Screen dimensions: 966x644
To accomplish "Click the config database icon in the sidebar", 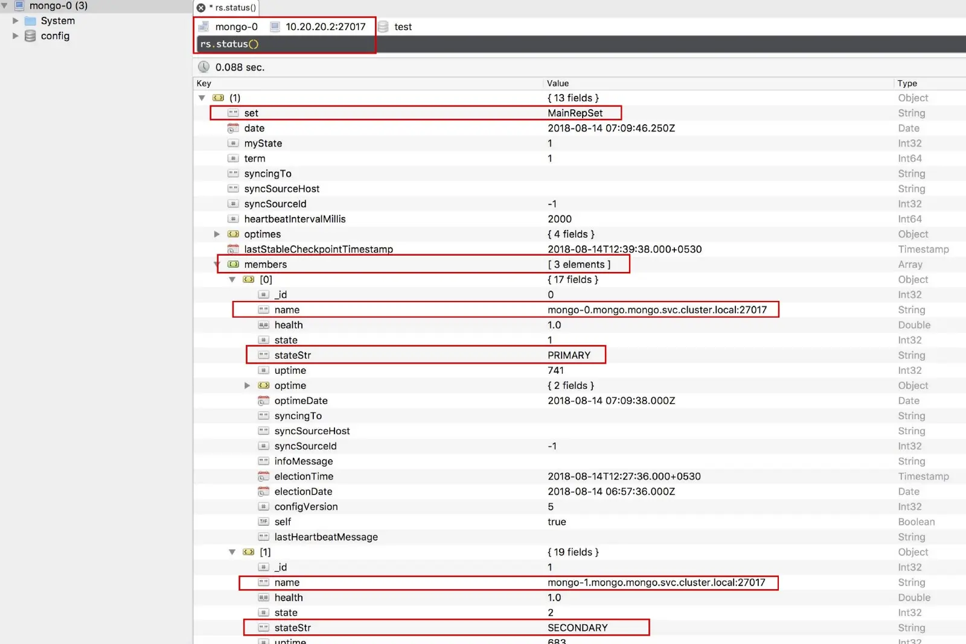I will click(x=30, y=36).
